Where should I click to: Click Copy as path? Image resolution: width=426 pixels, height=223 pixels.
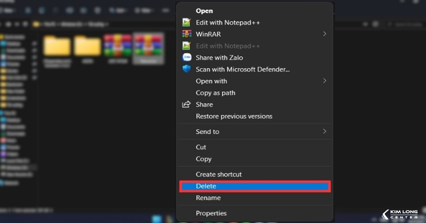point(215,93)
